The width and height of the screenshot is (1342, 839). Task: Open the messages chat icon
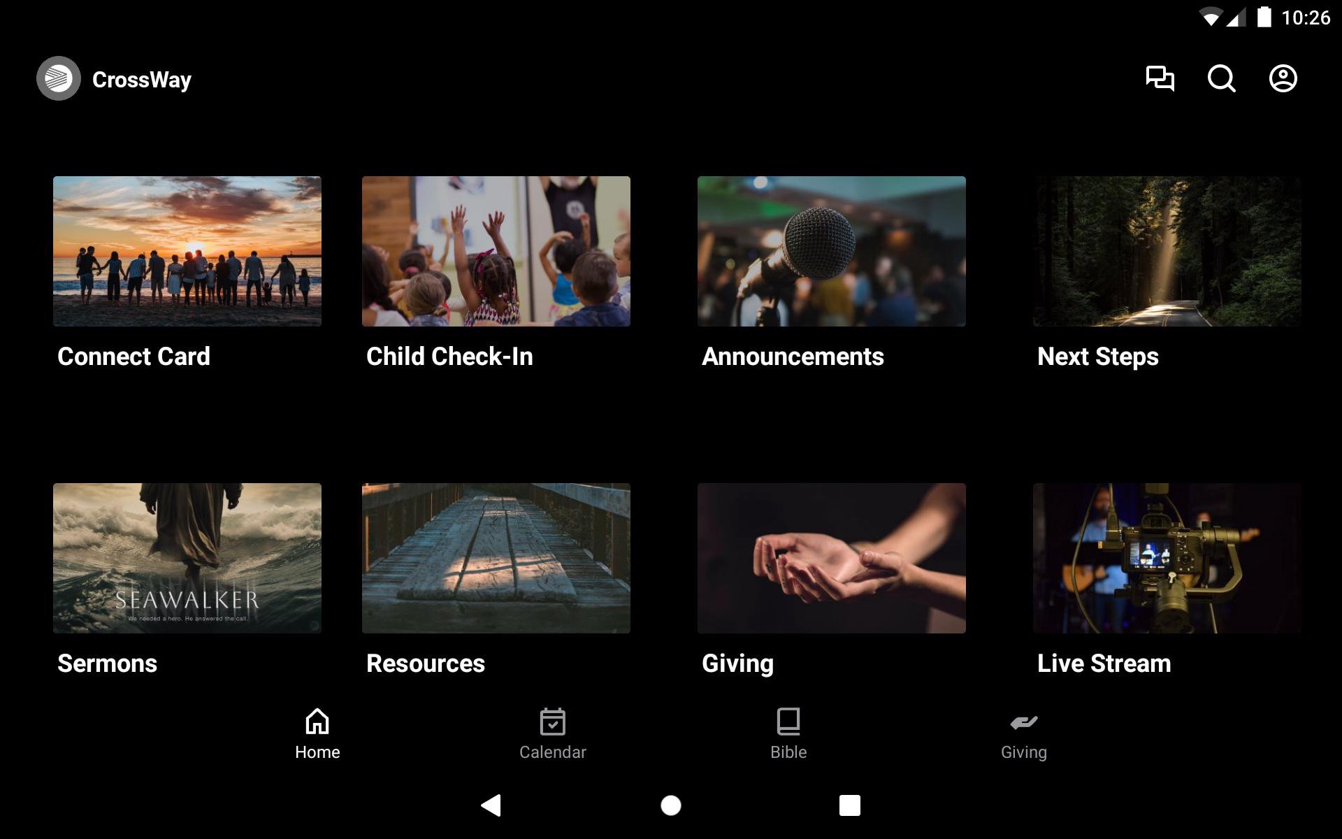1160,78
